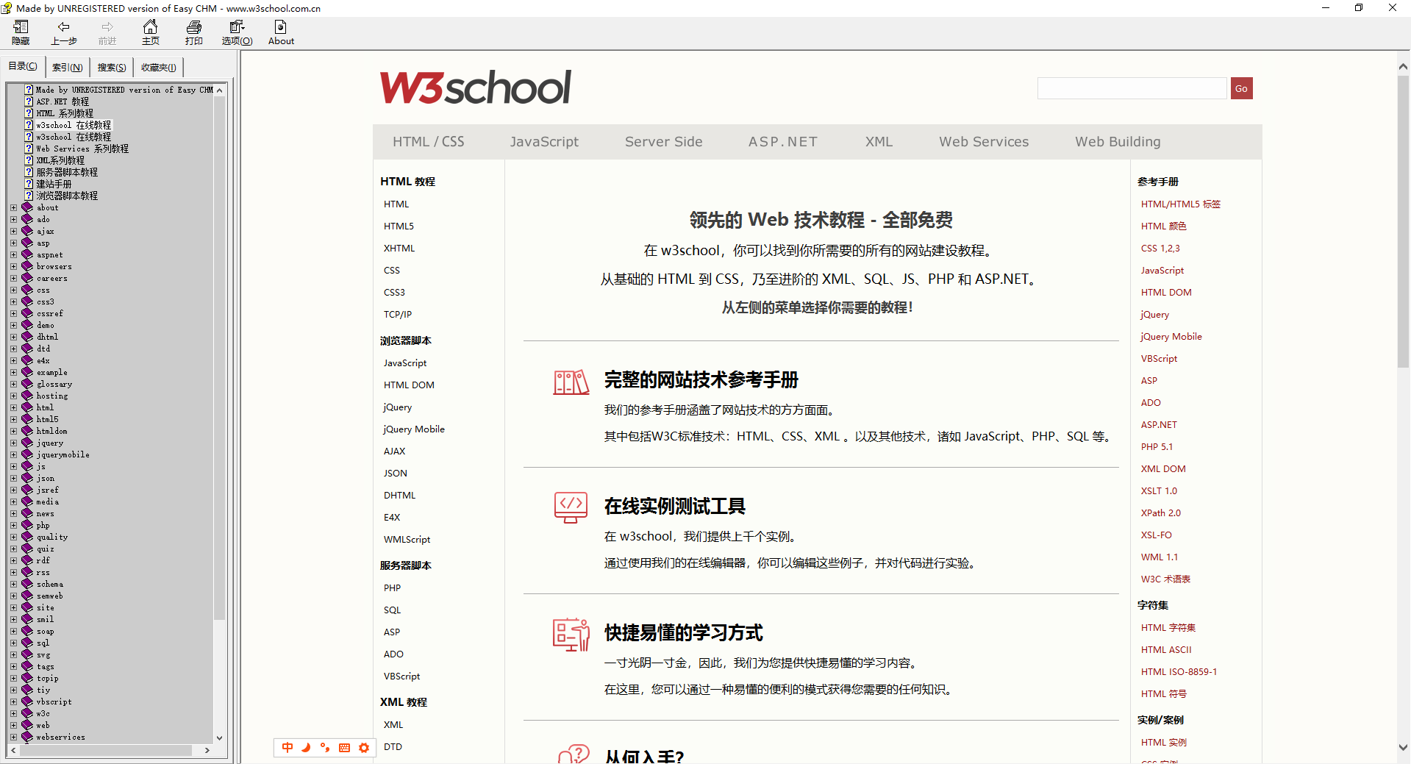Image resolution: width=1411 pixels, height=764 pixels.
Task: Open the HTML5 tutorial link in left menu
Action: pyautogui.click(x=399, y=226)
